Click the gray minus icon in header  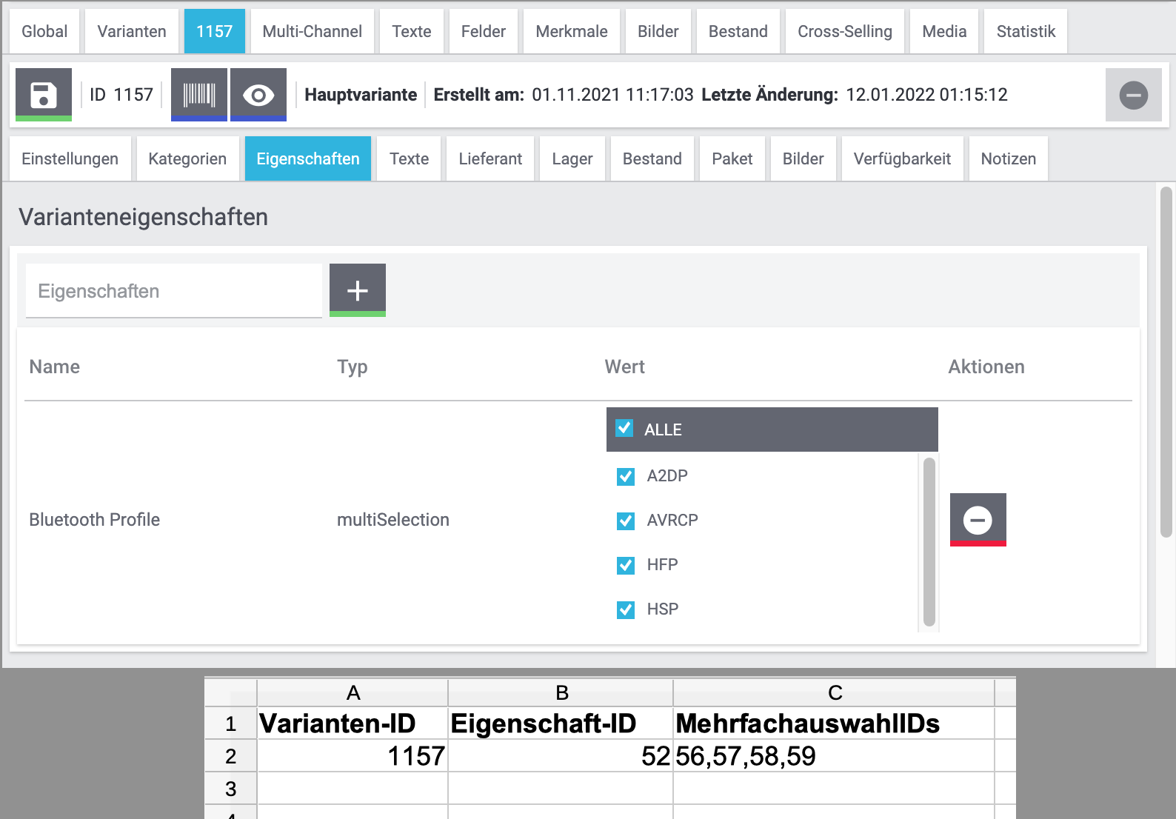tap(1133, 95)
